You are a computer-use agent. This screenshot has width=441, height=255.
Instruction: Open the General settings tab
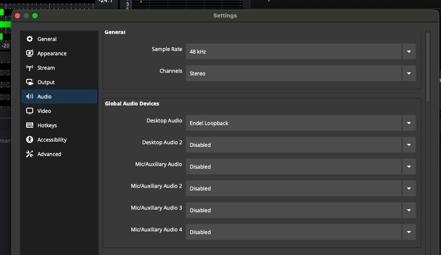59,39
